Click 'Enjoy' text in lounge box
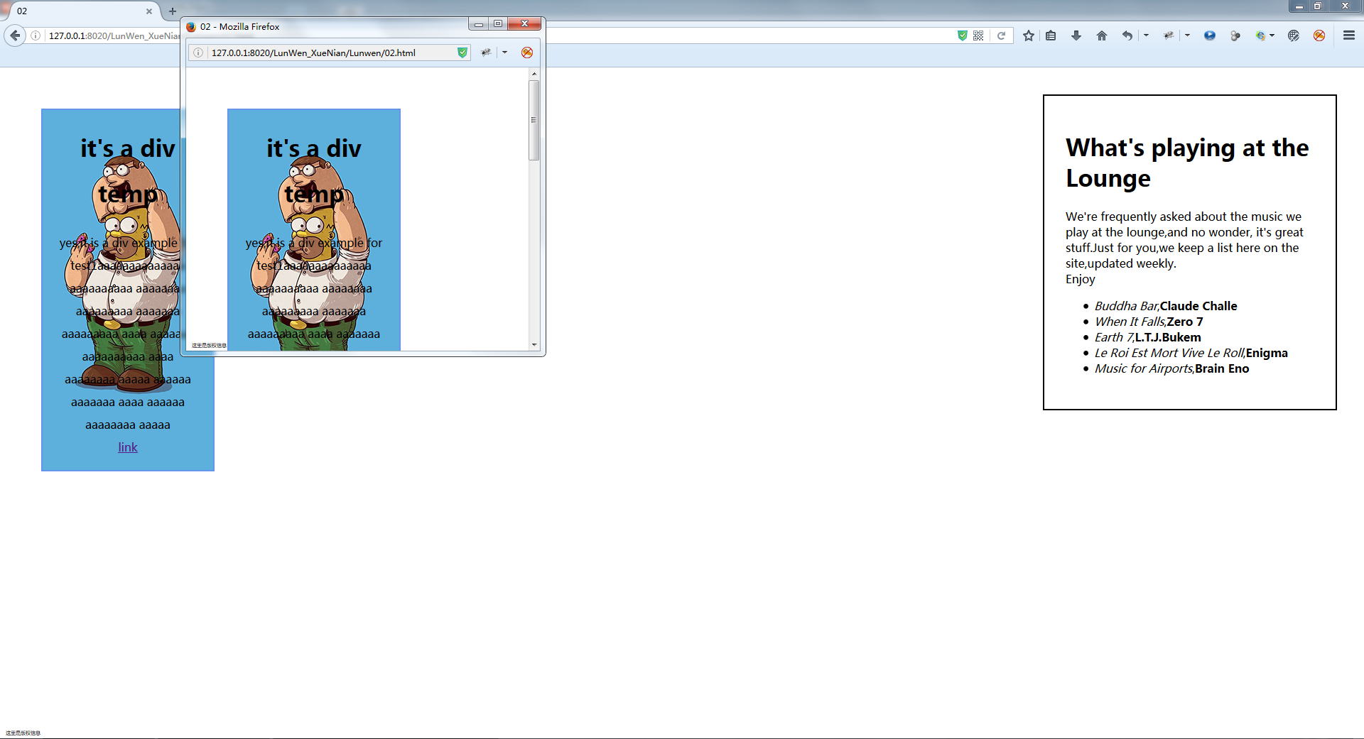The height and width of the screenshot is (739, 1364). pos(1081,279)
